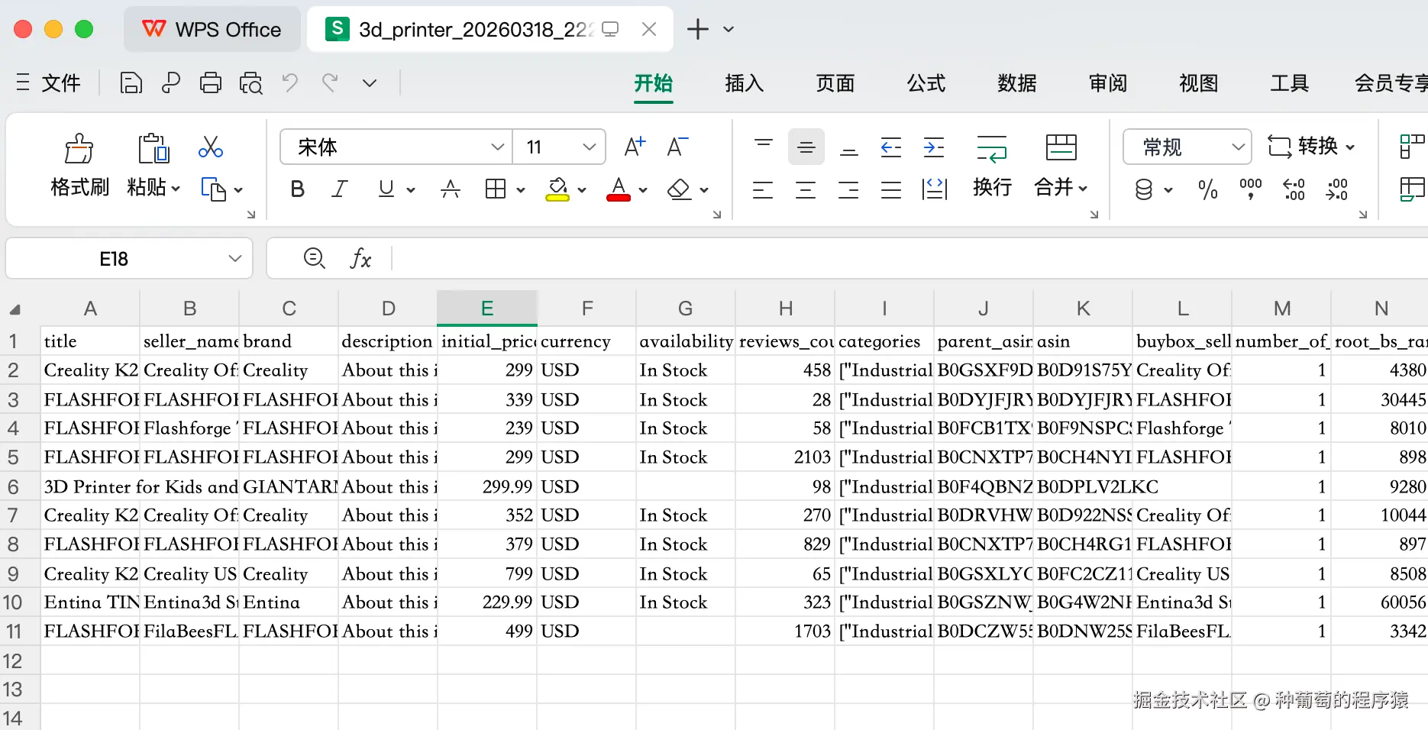Apply thousands separator format
Viewport: 1428px width, 730px height.
click(x=1251, y=189)
